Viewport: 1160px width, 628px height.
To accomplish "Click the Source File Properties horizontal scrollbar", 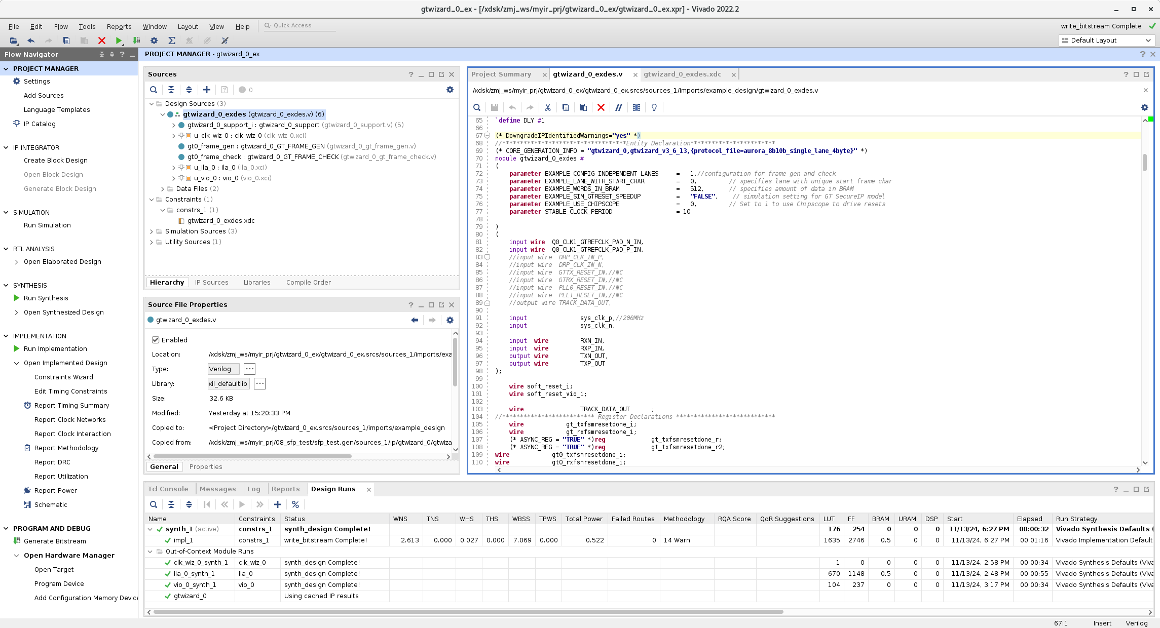I will click(252, 457).
